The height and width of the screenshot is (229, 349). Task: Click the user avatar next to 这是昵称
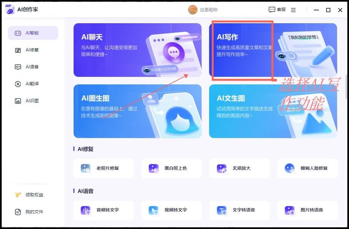(192, 9)
